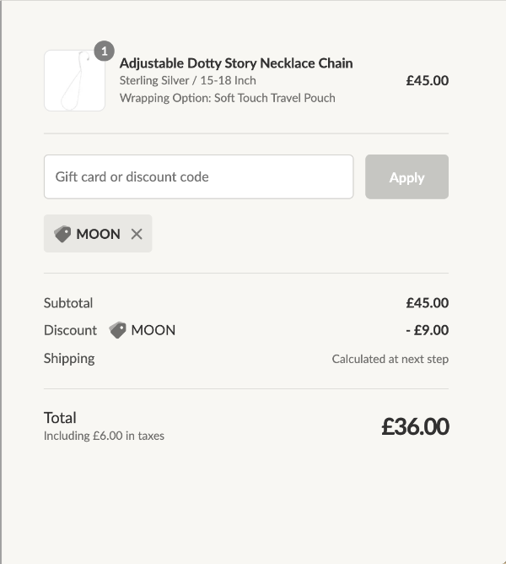Click the subtotal amount £45.00
506x564 pixels.
click(427, 303)
